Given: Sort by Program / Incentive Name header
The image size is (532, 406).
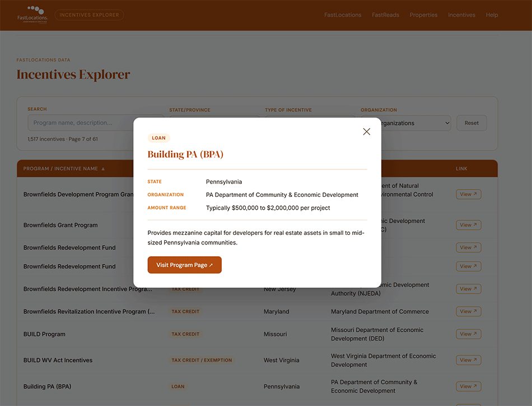Looking at the screenshot, I should (64, 168).
